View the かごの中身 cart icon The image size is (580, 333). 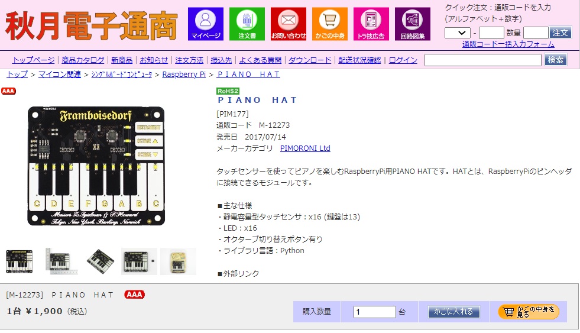(x=330, y=24)
